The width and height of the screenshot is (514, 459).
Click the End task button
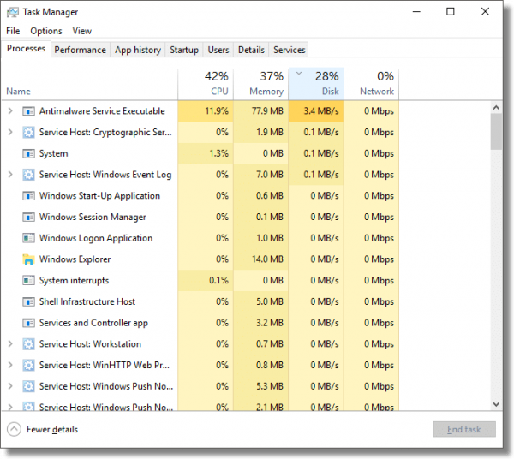pos(464,429)
